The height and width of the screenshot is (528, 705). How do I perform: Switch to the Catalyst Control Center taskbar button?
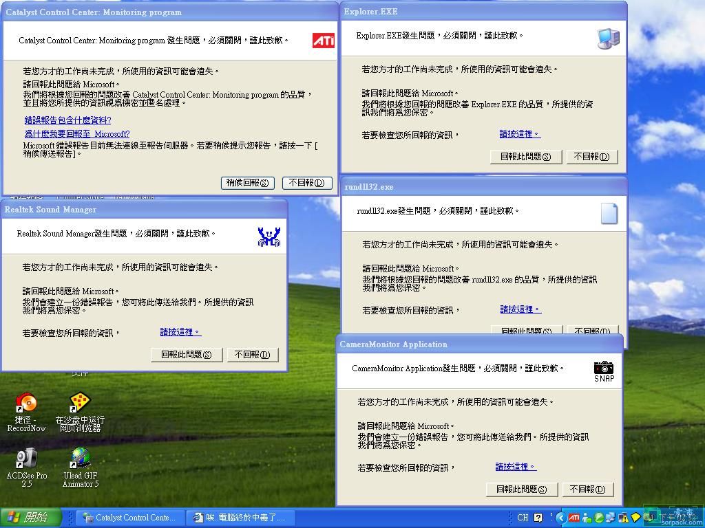[x=129, y=518]
